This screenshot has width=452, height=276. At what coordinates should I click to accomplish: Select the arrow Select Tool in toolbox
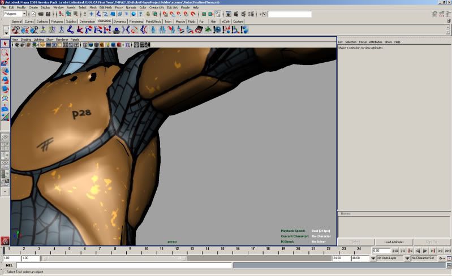pyautogui.click(x=5, y=44)
